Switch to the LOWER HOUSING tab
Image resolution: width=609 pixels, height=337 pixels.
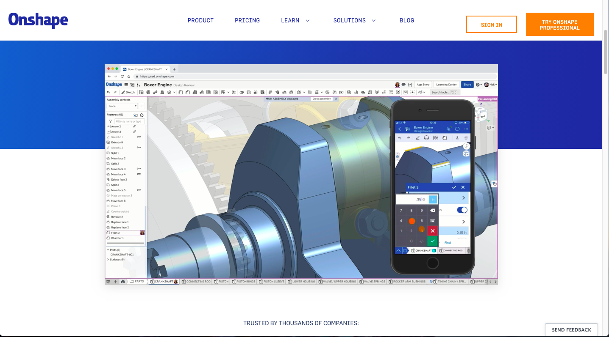pos(302,282)
